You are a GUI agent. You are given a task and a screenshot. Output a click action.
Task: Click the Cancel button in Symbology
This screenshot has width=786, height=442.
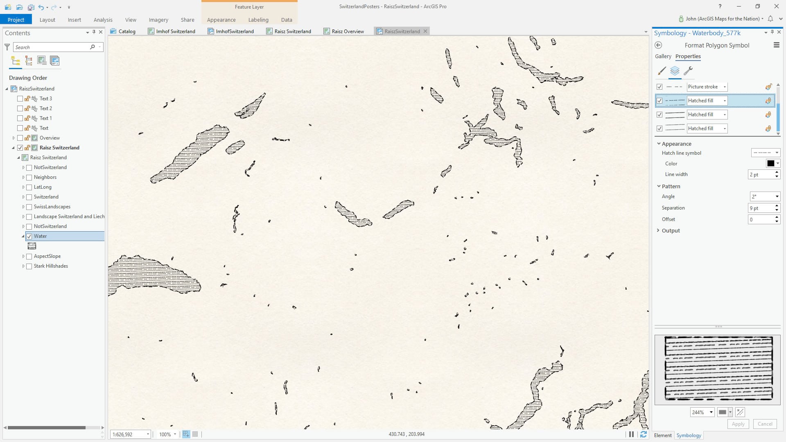765,424
